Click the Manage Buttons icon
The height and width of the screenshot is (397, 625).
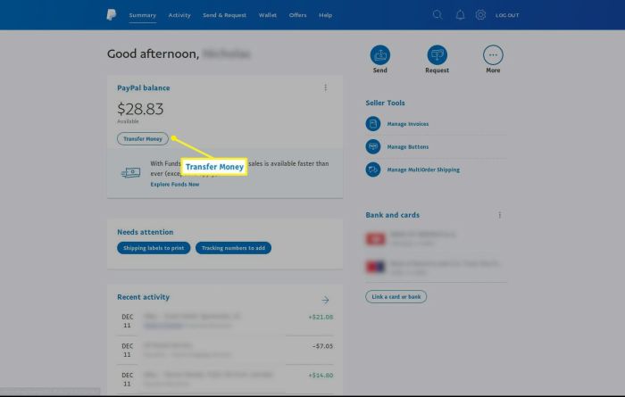click(x=373, y=146)
